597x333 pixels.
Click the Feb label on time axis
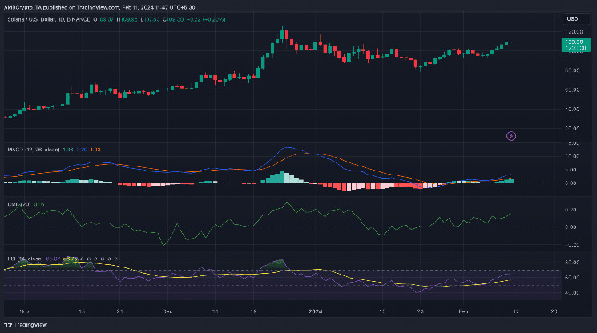pos(463,311)
